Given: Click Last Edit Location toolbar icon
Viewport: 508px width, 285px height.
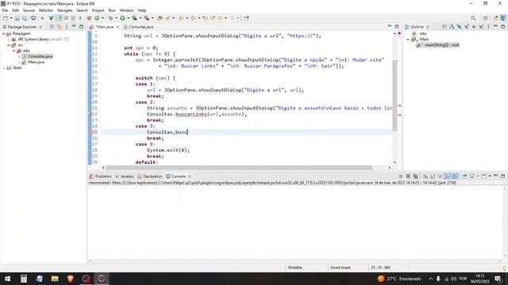Looking at the screenshot, I should [205, 18].
